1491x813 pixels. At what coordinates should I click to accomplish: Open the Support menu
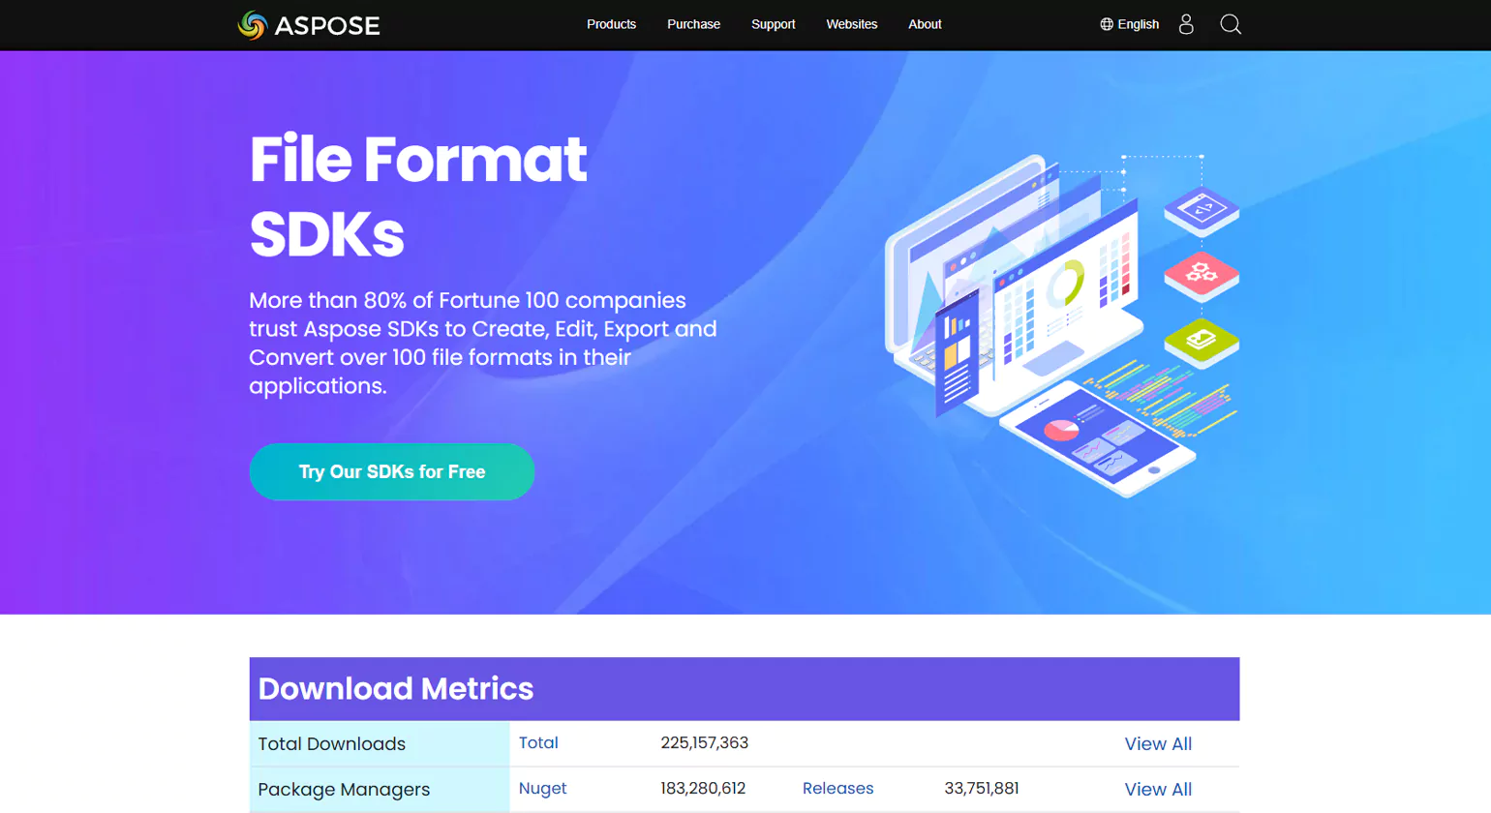pos(773,24)
